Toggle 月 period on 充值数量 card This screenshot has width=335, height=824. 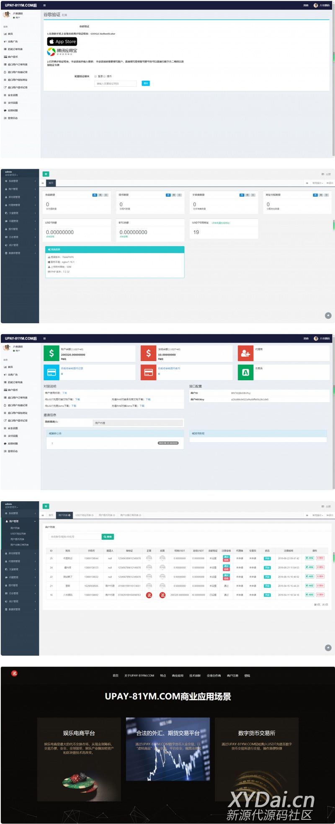(95, 195)
